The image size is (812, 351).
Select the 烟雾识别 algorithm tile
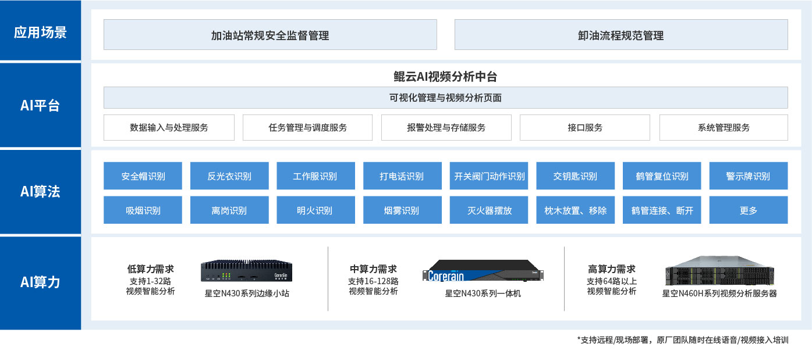402,210
